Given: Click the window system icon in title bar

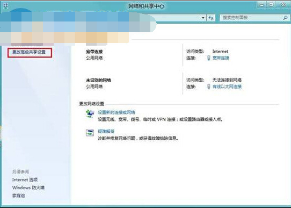Looking at the screenshot, I should (6, 6).
